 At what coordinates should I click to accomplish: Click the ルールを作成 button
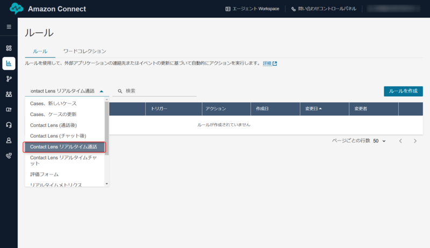403,91
